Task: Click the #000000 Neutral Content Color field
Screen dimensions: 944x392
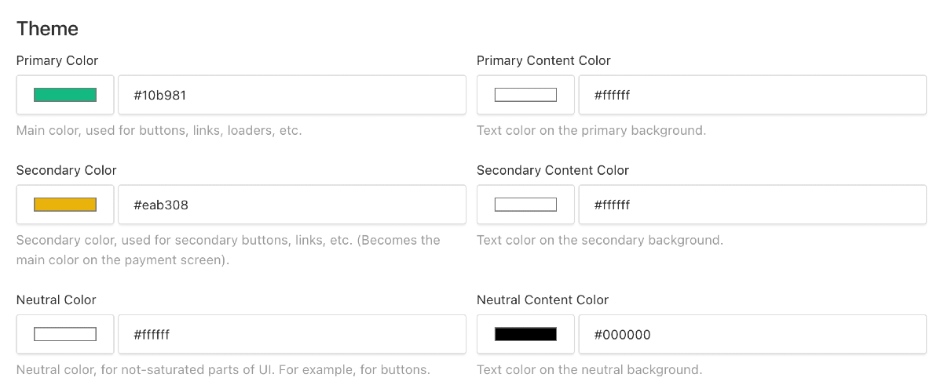Action: tap(752, 334)
